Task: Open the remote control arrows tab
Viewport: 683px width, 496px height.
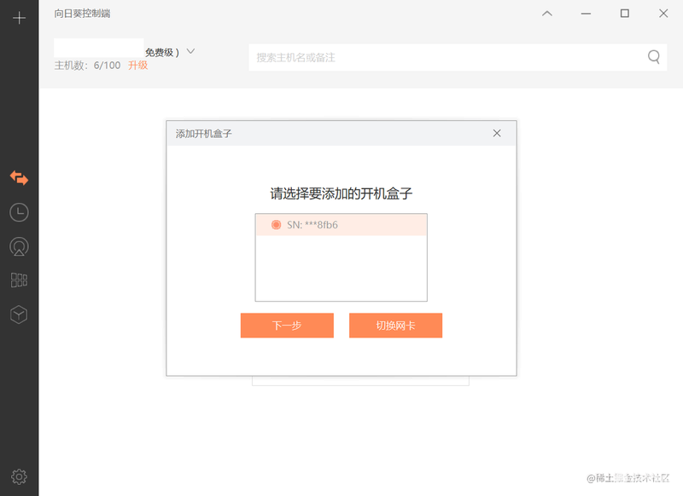Action: click(x=19, y=178)
